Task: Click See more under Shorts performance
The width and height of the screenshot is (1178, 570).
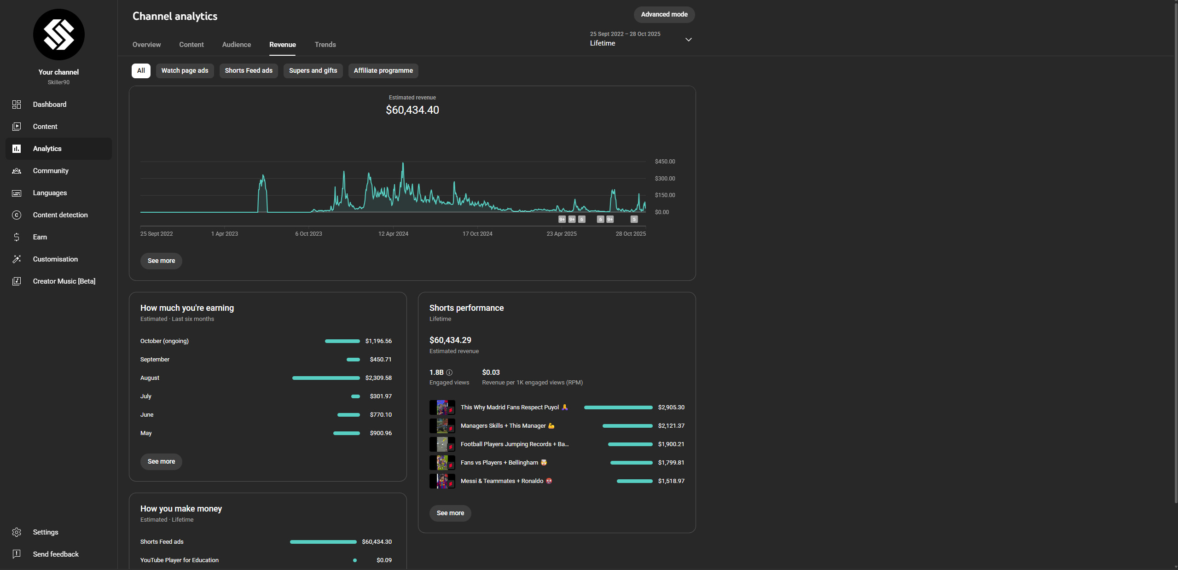Action: 450,513
